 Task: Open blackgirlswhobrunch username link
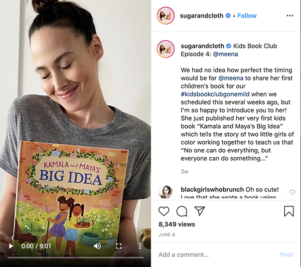[x=212, y=189]
